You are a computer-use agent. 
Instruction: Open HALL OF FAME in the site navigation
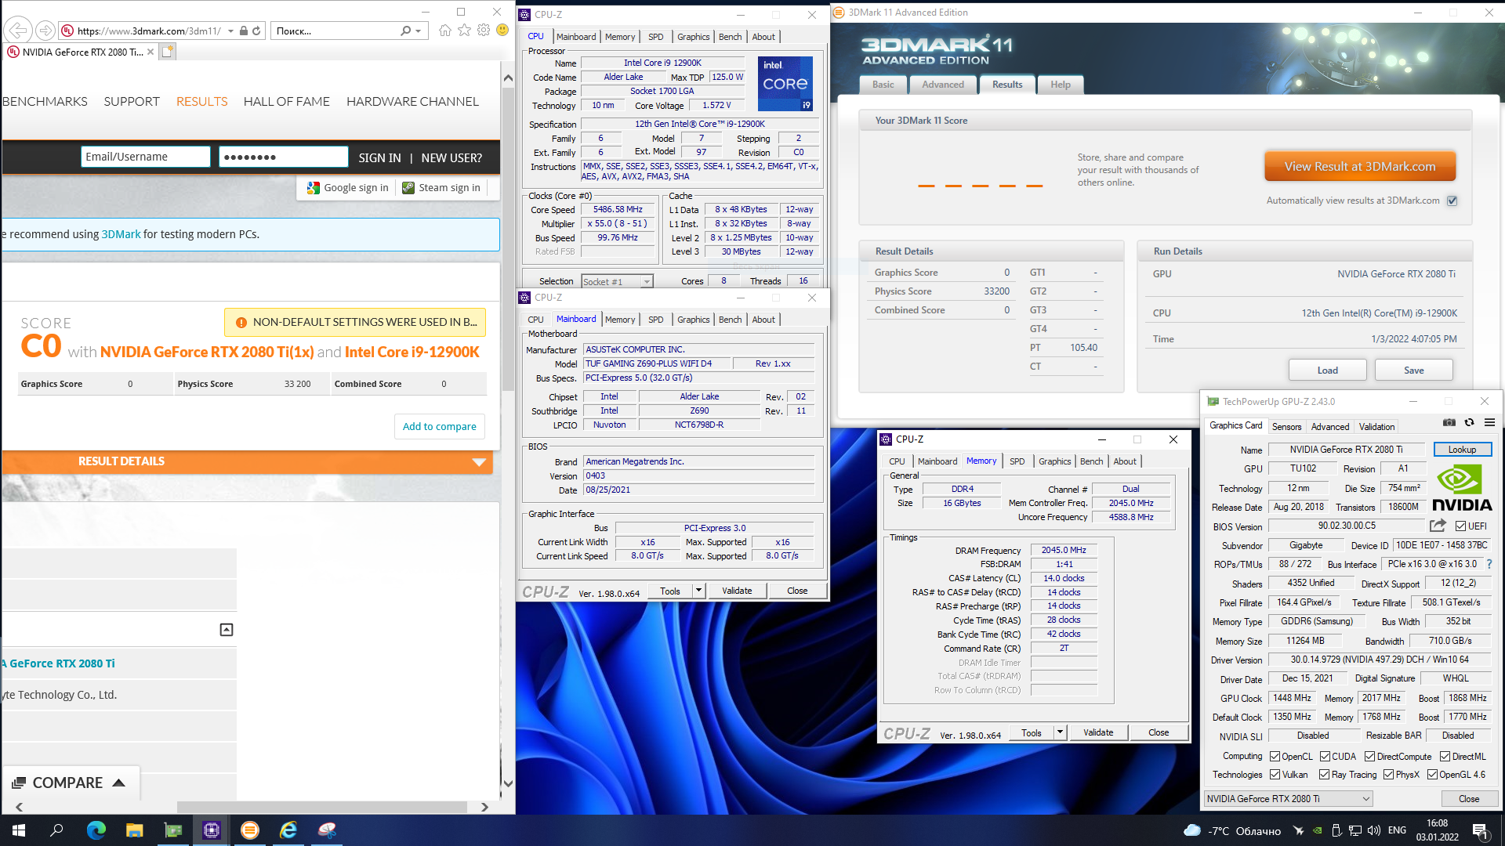pos(287,102)
